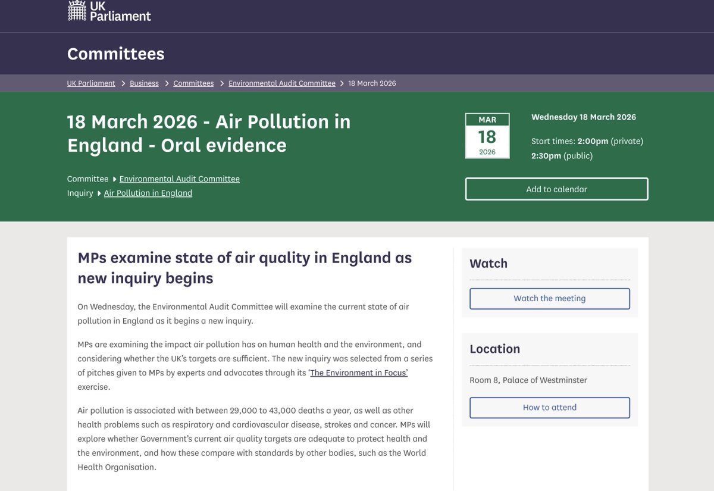Open the Environmental Audit Committee committee link

tap(179, 179)
